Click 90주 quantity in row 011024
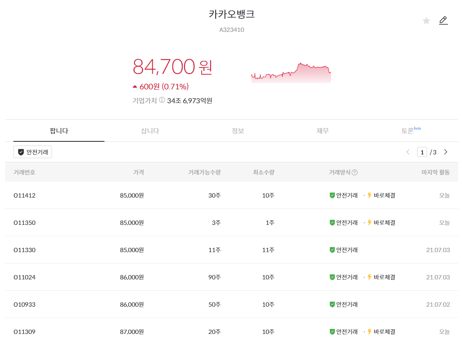462x344 pixels. (214, 277)
